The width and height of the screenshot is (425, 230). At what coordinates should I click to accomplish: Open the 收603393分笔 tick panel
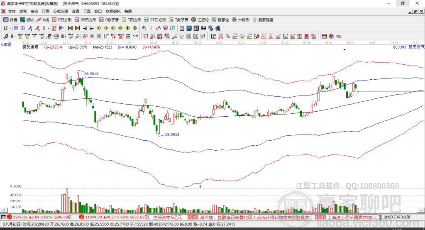[395, 217]
